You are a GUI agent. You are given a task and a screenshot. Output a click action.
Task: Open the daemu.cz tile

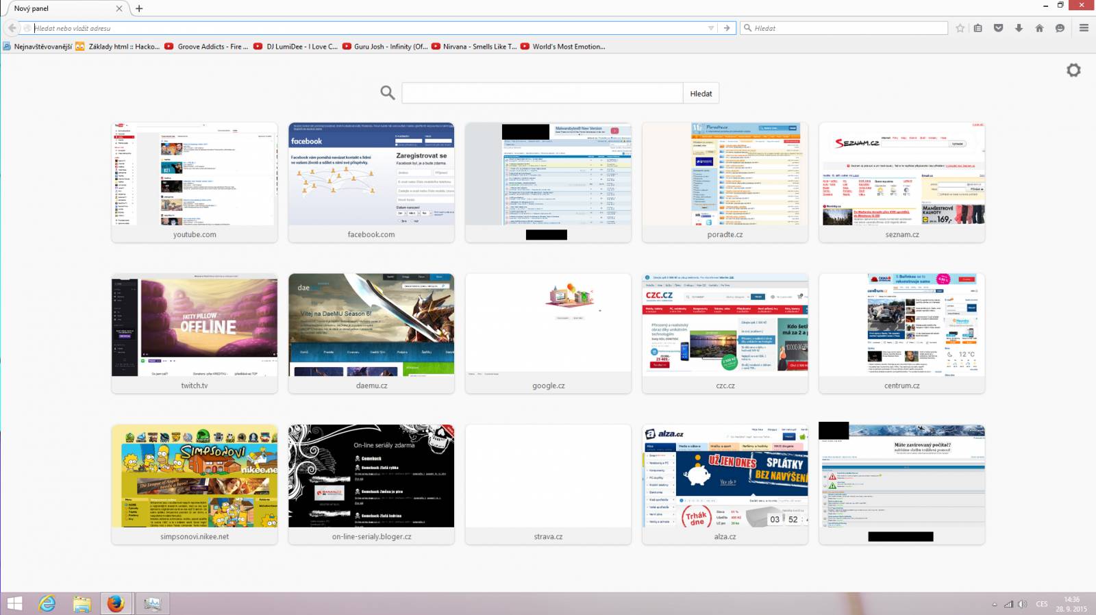(371, 334)
